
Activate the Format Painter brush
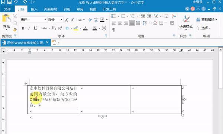[x=15, y=30]
